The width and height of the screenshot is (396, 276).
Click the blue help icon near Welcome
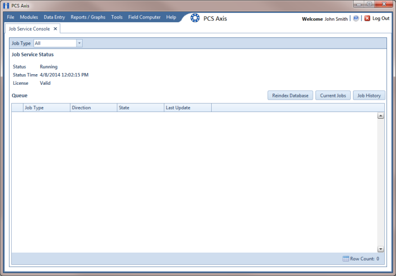[x=356, y=18]
